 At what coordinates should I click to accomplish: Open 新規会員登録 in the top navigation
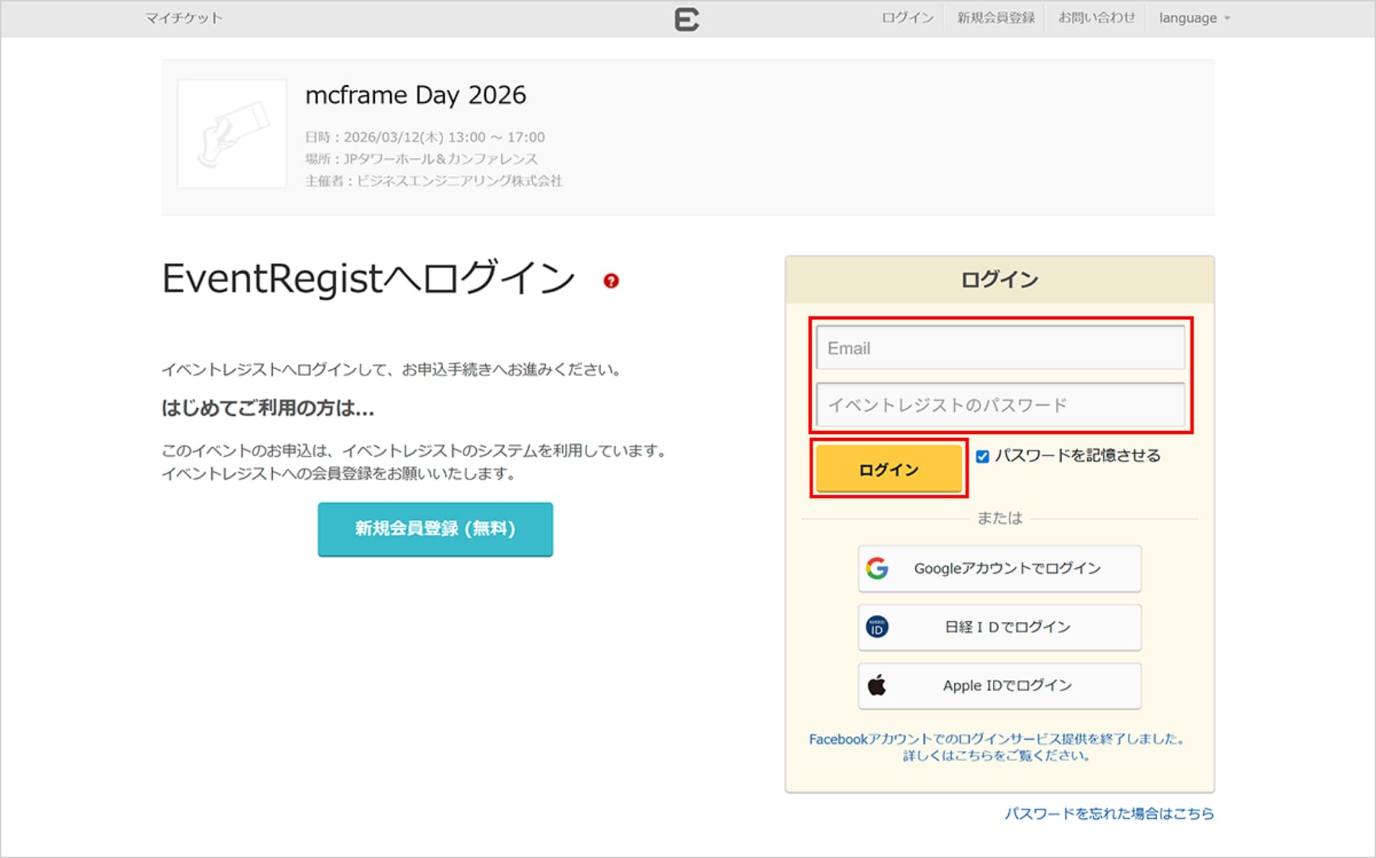(x=996, y=18)
